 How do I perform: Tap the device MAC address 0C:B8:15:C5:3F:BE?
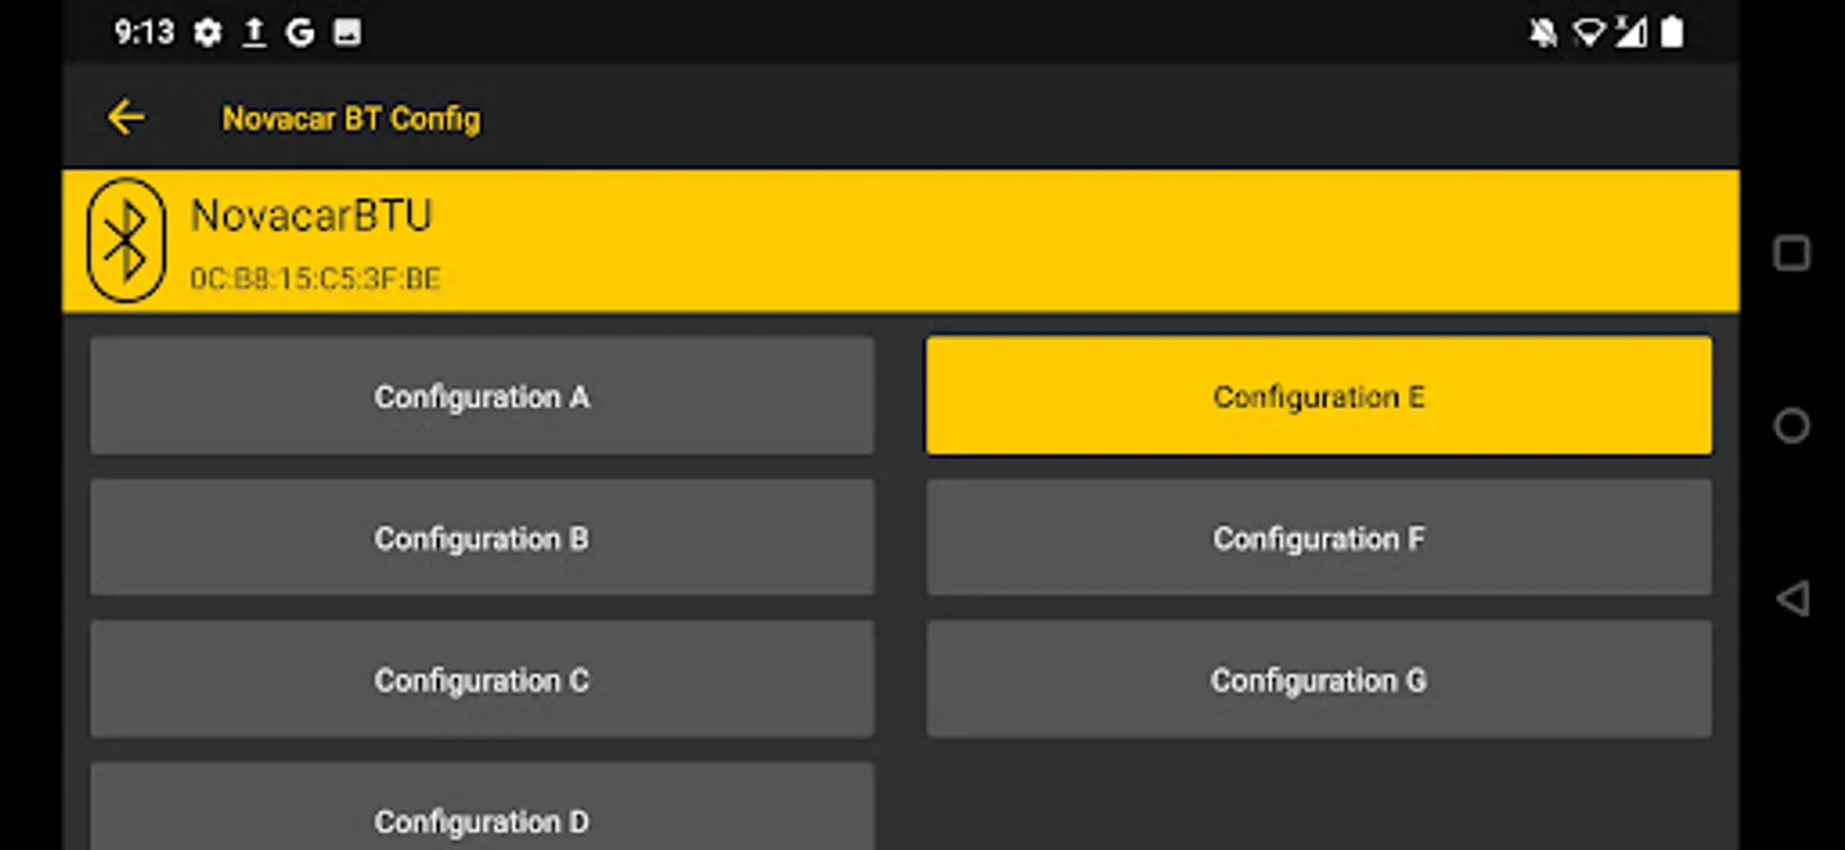click(x=316, y=279)
